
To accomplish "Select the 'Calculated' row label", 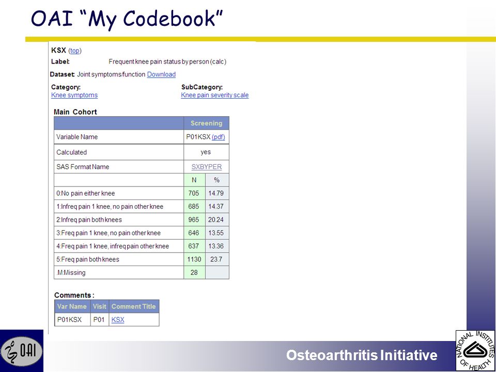I will point(71,152).
